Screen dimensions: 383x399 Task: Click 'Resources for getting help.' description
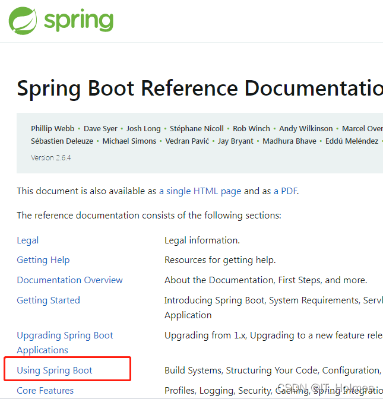(220, 260)
